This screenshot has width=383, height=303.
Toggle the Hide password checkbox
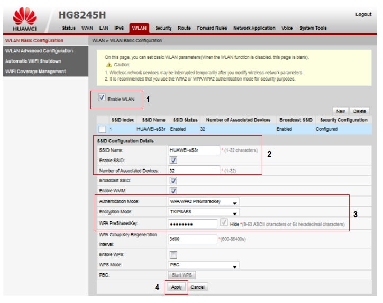pyautogui.click(x=224, y=222)
